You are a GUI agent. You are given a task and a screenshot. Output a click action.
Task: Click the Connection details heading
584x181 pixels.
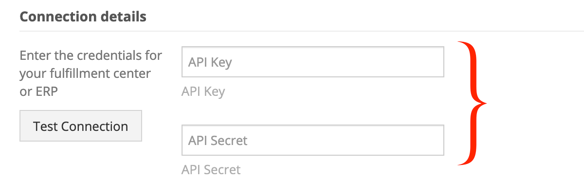click(83, 17)
